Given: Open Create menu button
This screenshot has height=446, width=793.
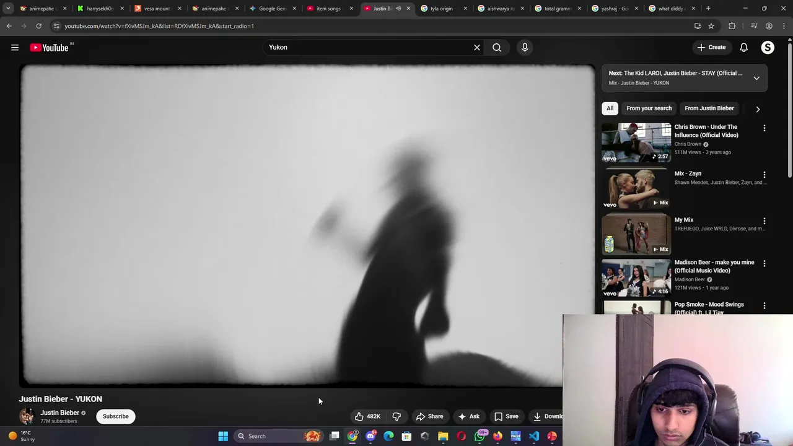Looking at the screenshot, I should 711,47.
